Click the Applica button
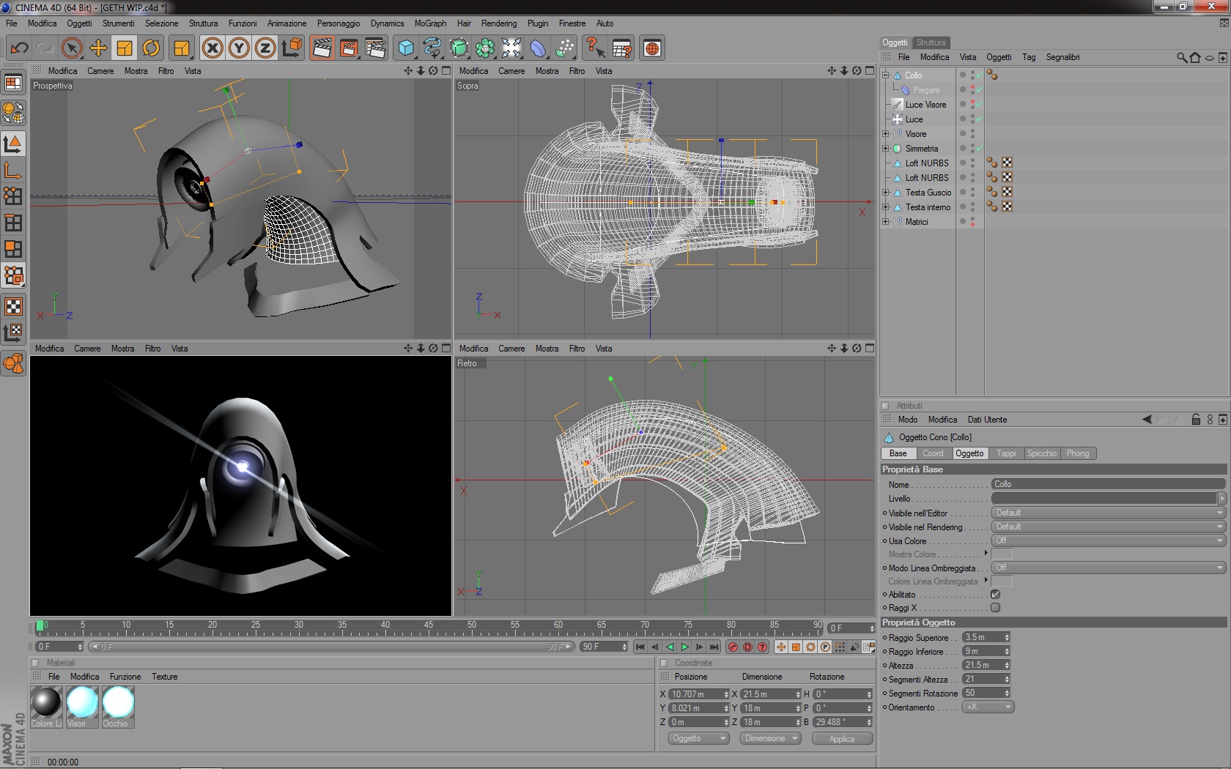The width and height of the screenshot is (1231, 769). [842, 738]
